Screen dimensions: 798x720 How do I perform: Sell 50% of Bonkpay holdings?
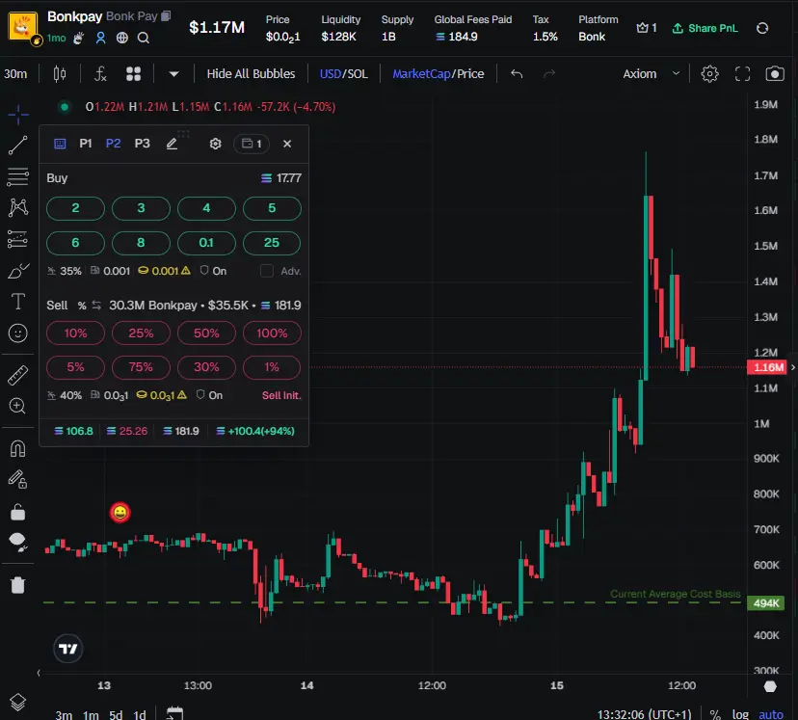click(206, 333)
